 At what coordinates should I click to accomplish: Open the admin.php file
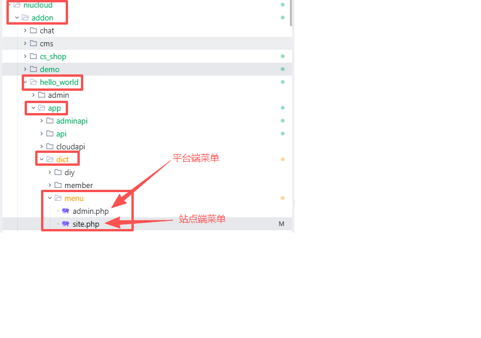click(90, 211)
